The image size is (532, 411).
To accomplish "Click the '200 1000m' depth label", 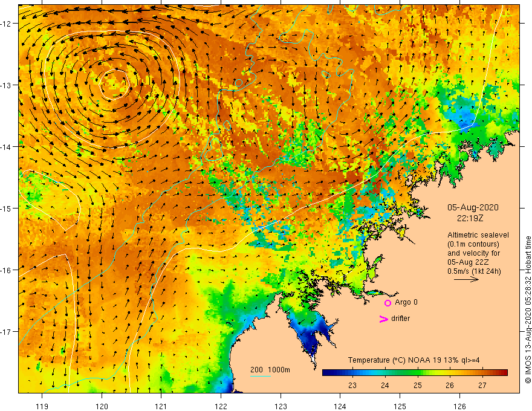I will coord(270,370).
